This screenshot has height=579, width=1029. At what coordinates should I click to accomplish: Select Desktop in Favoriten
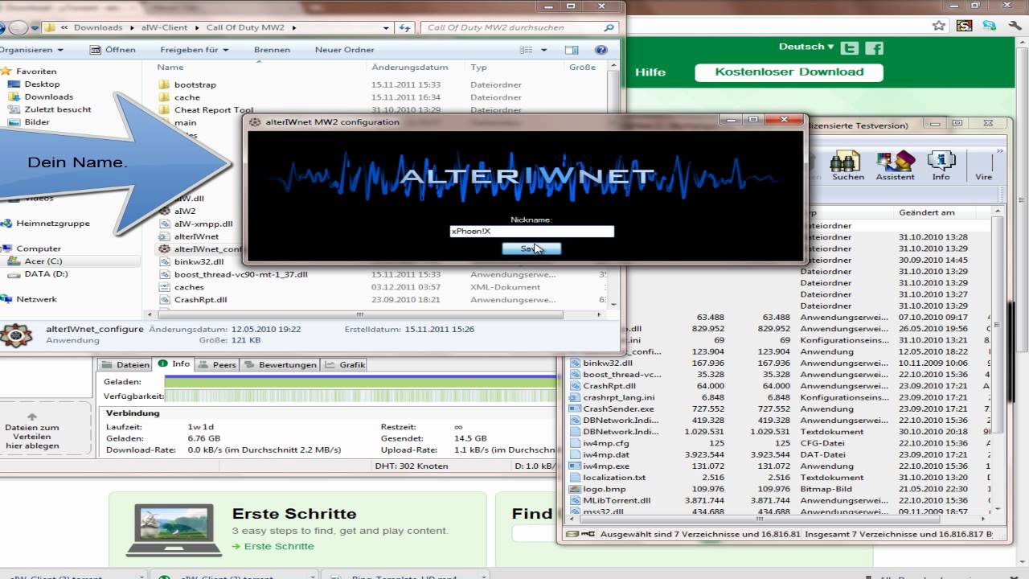pyautogui.click(x=42, y=84)
